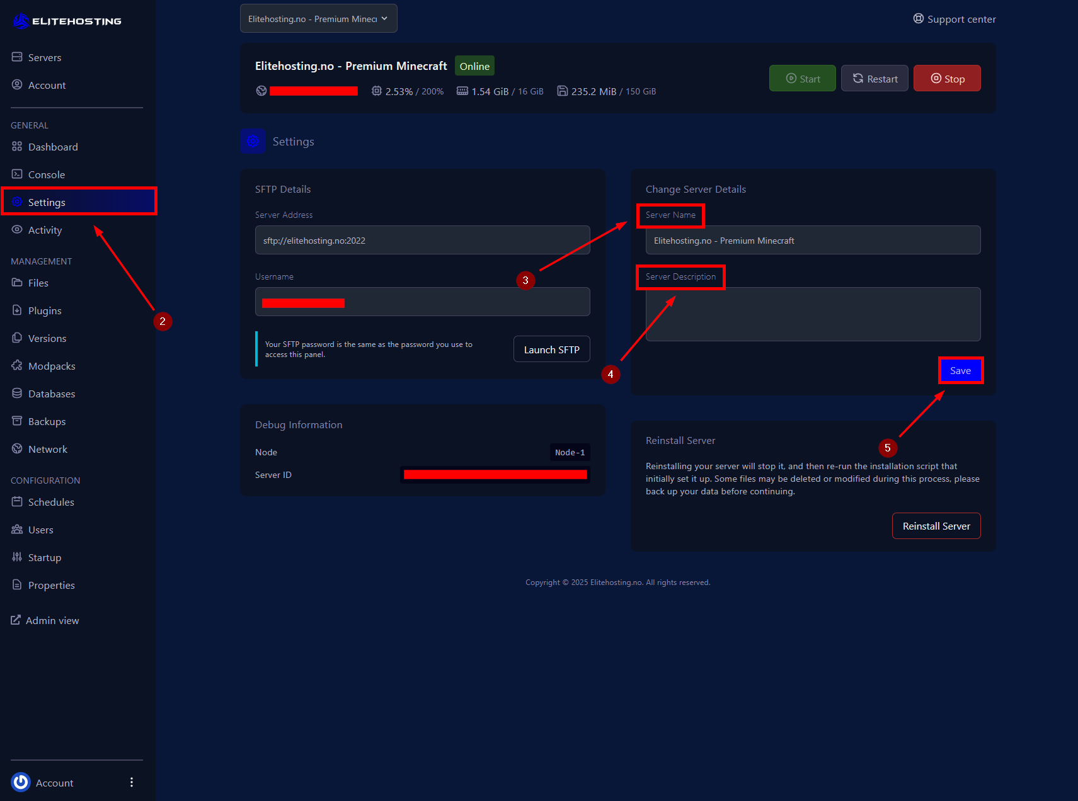Open the server selector dropdown
This screenshot has height=801, width=1078.
coord(319,18)
